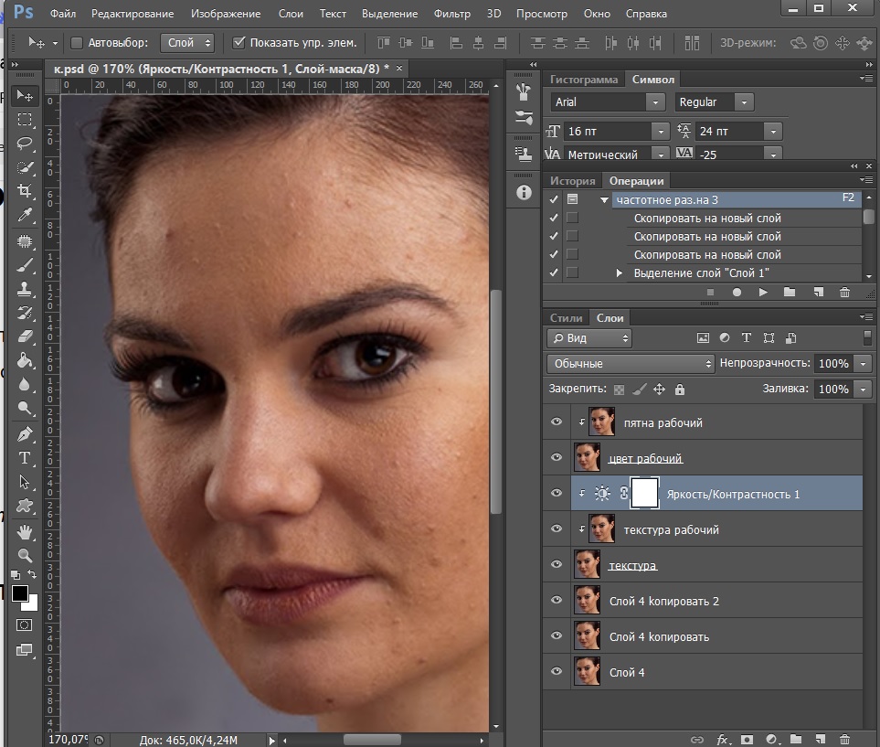Open the 16 пт font size dropdown

click(661, 132)
